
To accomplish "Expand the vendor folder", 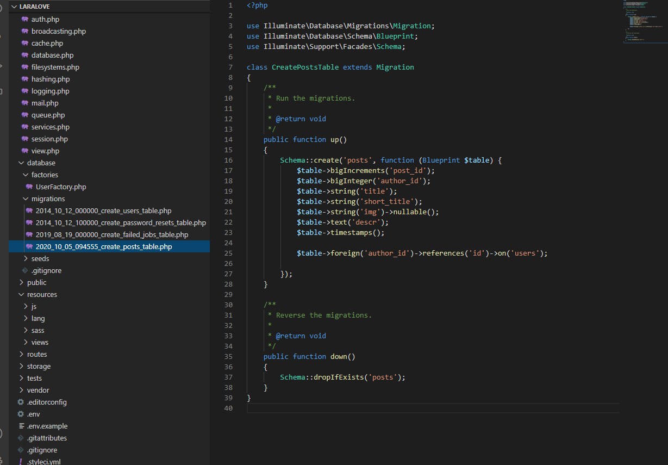I will [x=21, y=390].
